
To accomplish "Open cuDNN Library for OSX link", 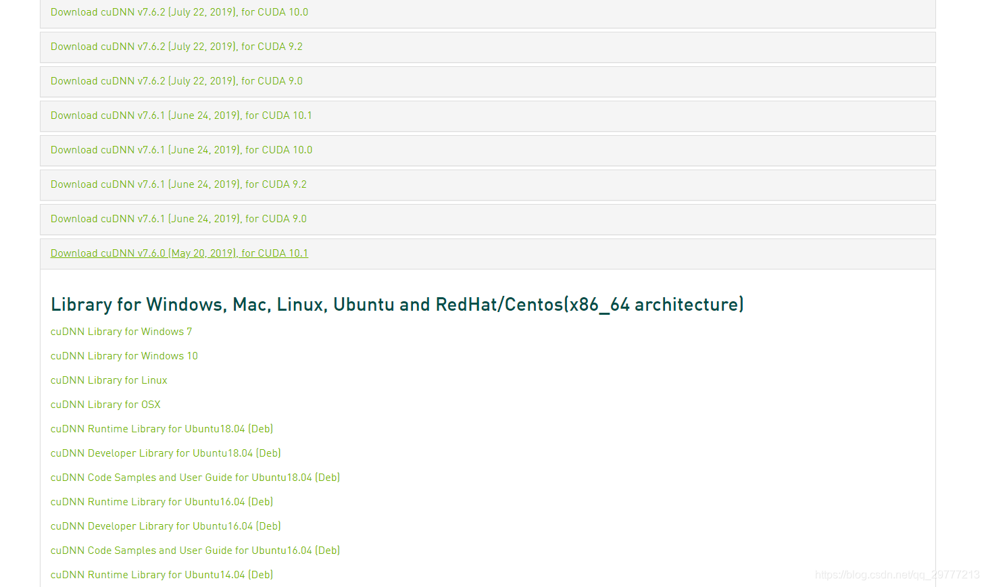I will 105,405.
